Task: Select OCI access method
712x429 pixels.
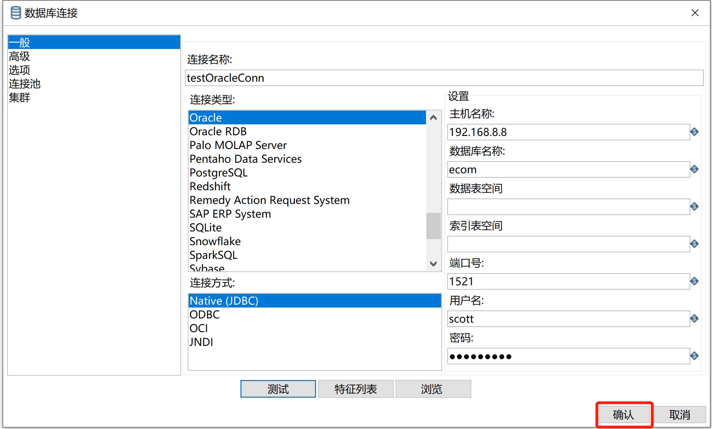Action: pyautogui.click(x=315, y=328)
